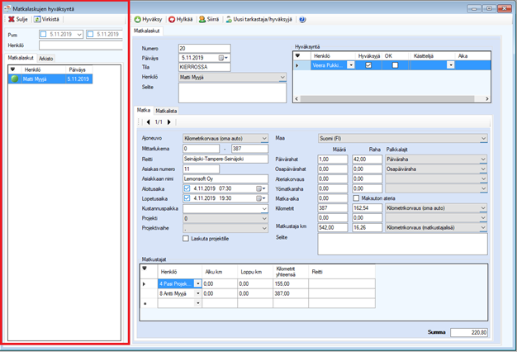Click Kilometrit yhteensä cell 155,00
The image size is (517, 352).
[291, 283]
